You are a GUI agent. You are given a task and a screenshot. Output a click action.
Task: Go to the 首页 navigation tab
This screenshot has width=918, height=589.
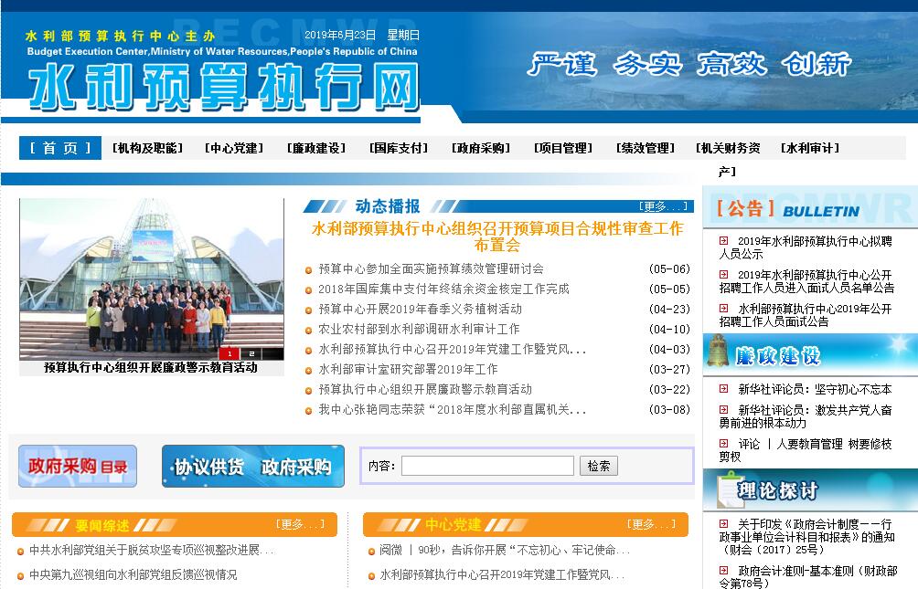60,148
